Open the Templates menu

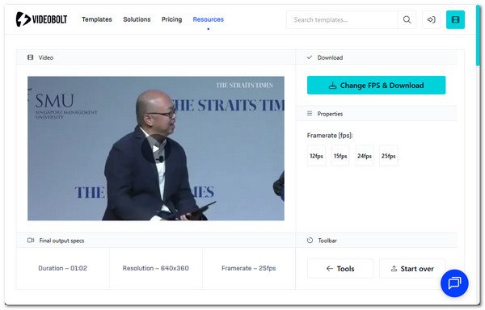(97, 19)
